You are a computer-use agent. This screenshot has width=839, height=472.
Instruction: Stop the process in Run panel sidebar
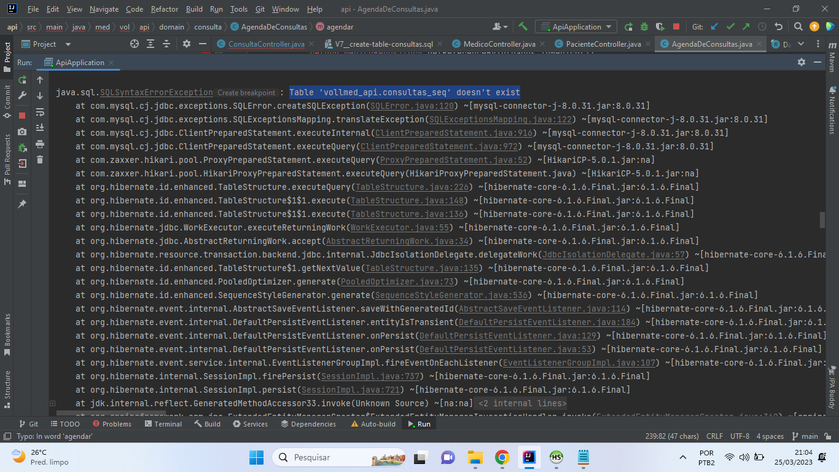(22, 115)
